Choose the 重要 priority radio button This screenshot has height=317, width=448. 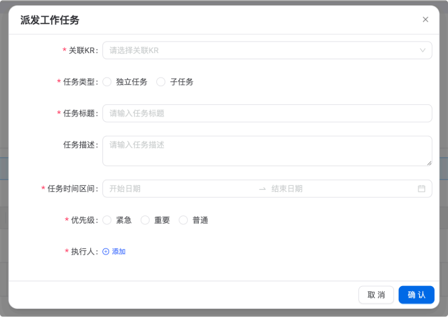146,220
